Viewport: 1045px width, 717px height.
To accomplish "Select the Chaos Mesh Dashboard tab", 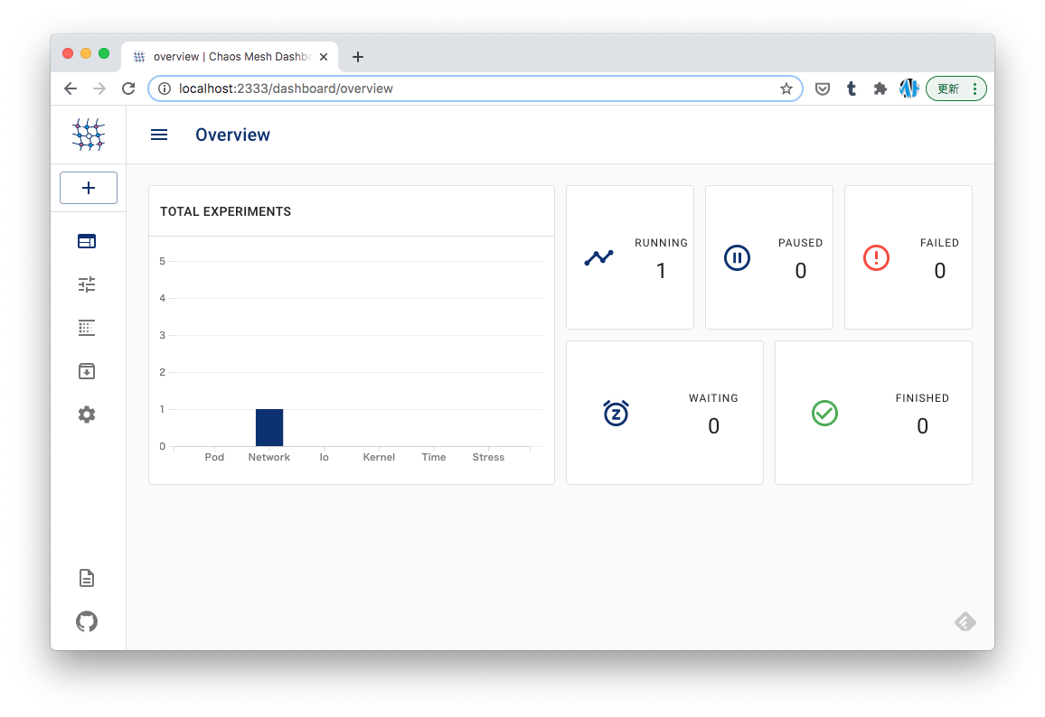I will (x=230, y=57).
